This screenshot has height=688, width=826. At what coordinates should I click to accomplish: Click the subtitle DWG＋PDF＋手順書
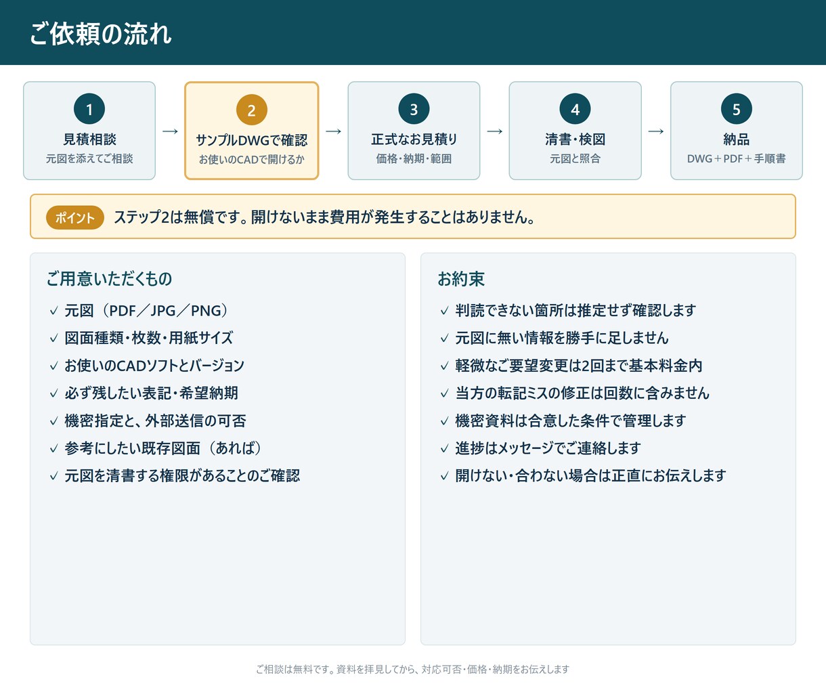tap(737, 158)
